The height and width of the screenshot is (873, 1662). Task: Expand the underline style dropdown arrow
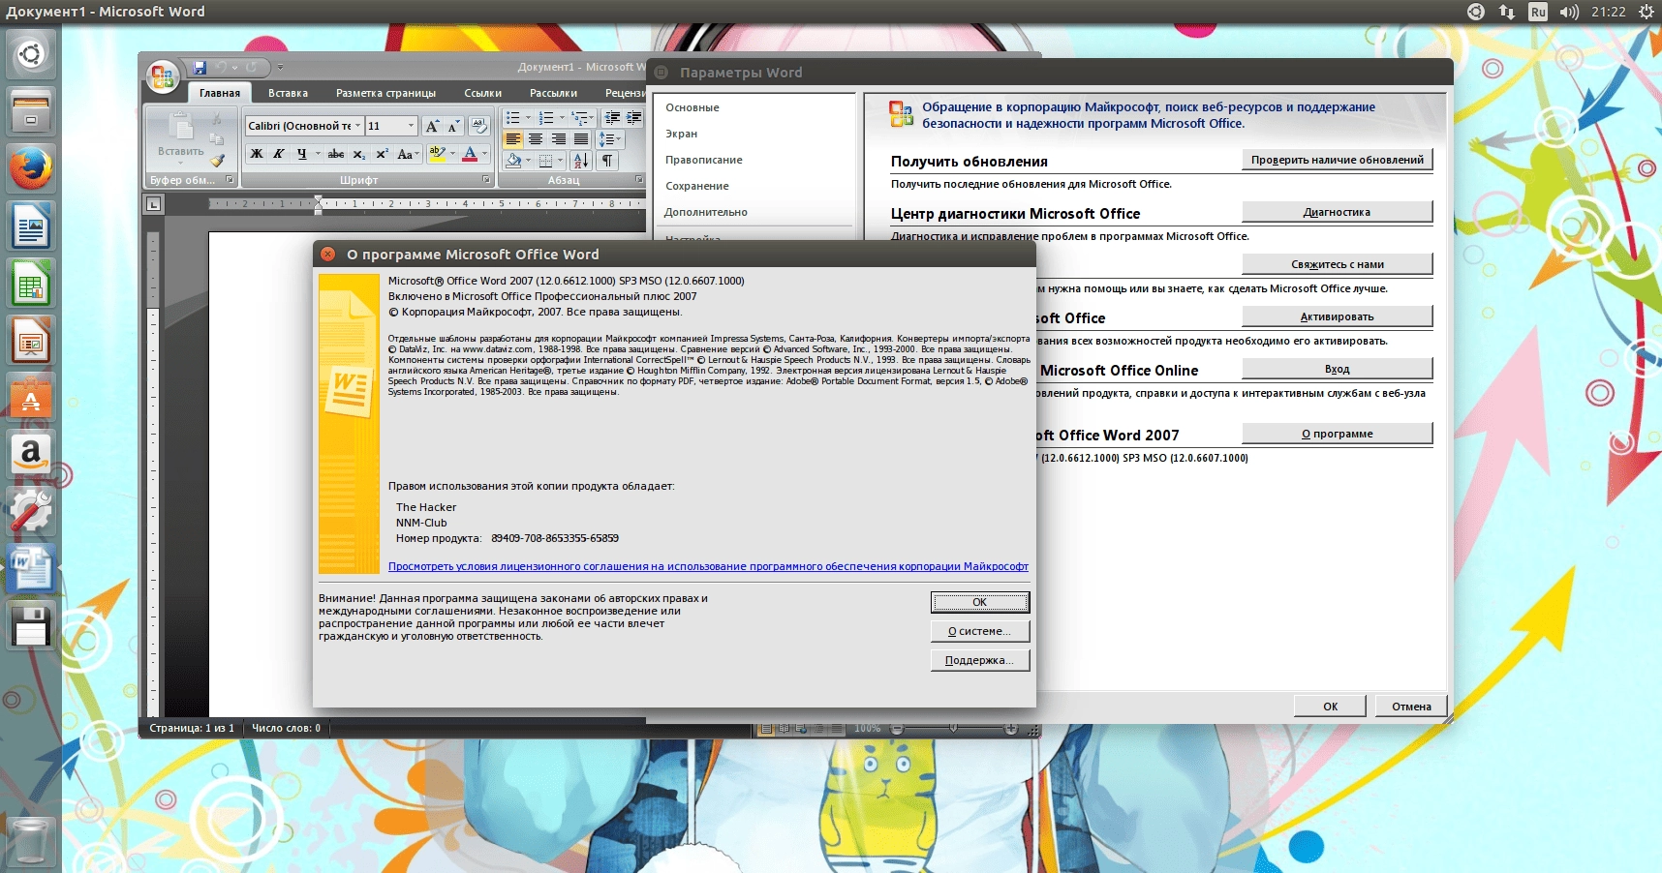318,154
